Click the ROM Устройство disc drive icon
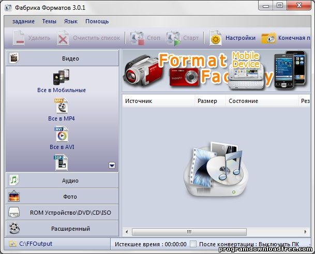Screen dimensions: 315x254 pyautogui.click(x=14, y=213)
